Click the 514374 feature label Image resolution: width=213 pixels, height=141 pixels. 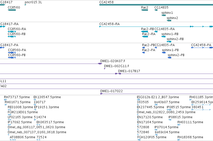click(x=40, y=117)
